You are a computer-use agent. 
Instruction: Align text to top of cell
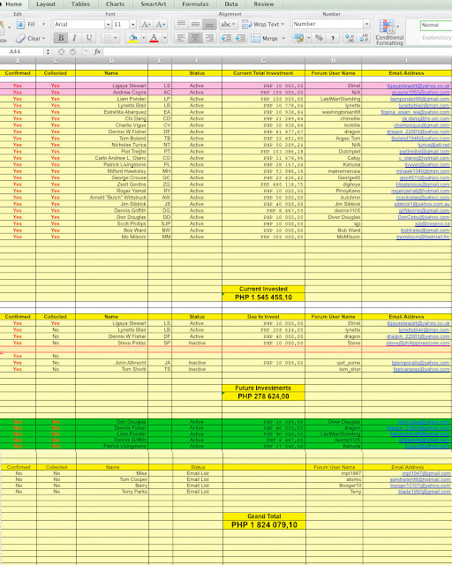(181, 24)
